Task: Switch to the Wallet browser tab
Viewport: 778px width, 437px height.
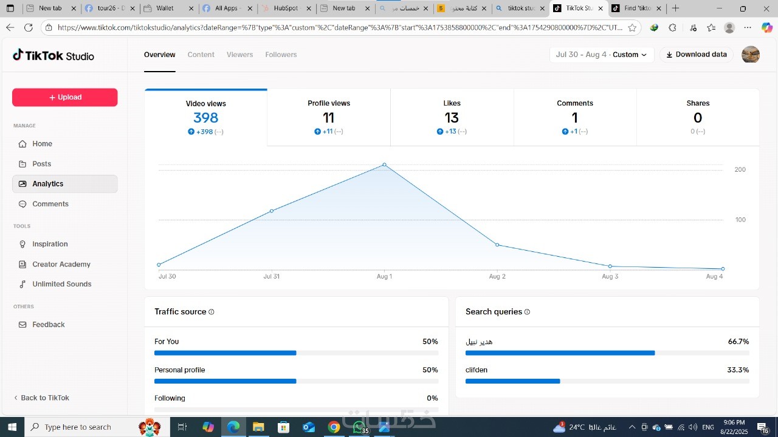Action: [168, 8]
